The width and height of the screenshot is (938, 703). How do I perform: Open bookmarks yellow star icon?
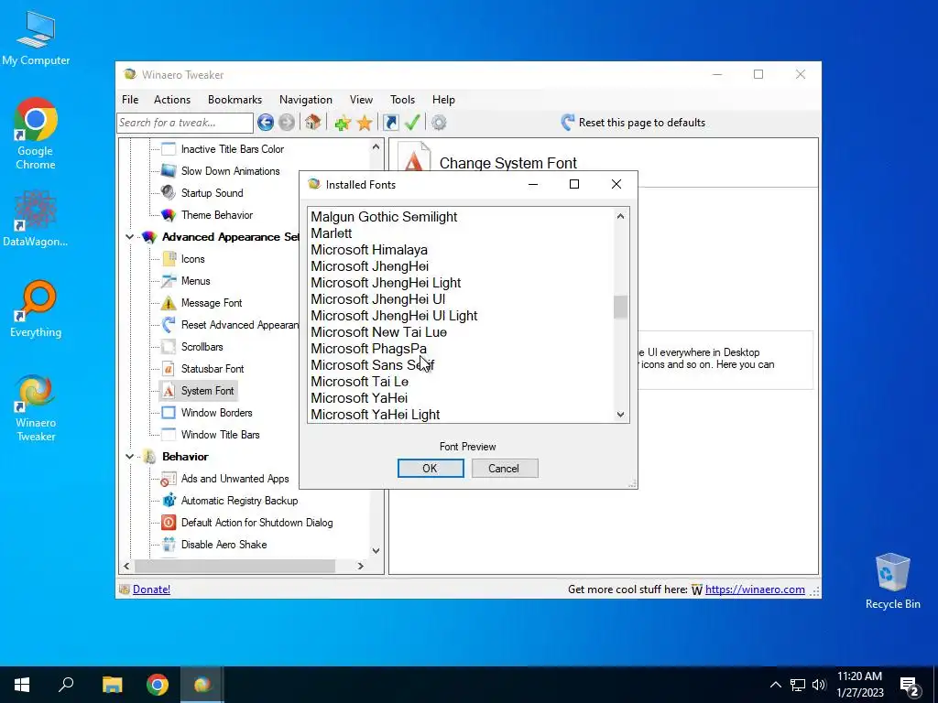365,123
